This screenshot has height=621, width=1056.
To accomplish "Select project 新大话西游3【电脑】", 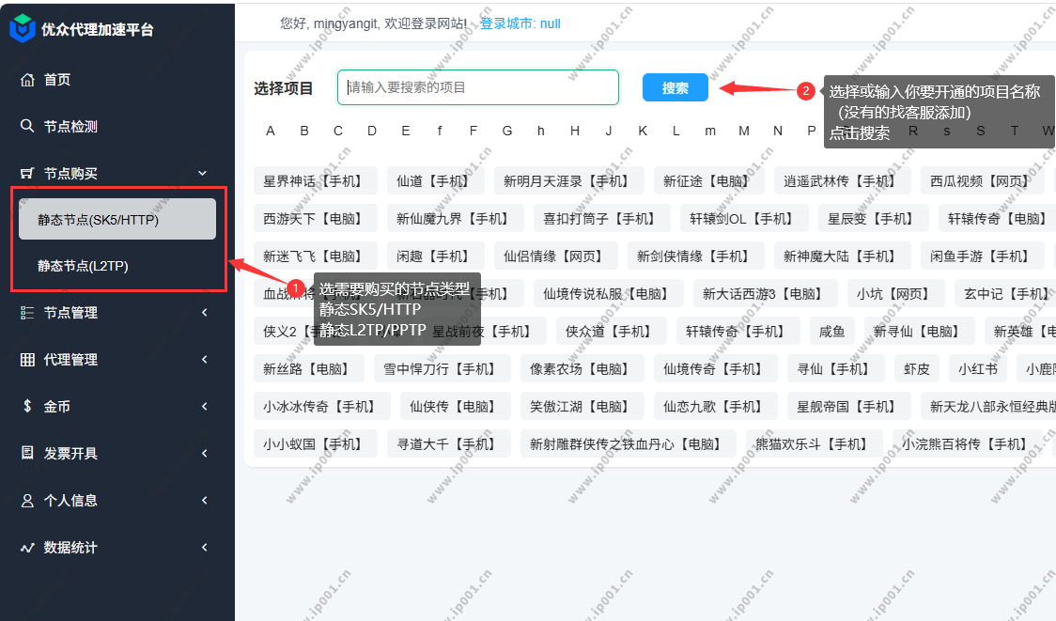I will coord(765,294).
